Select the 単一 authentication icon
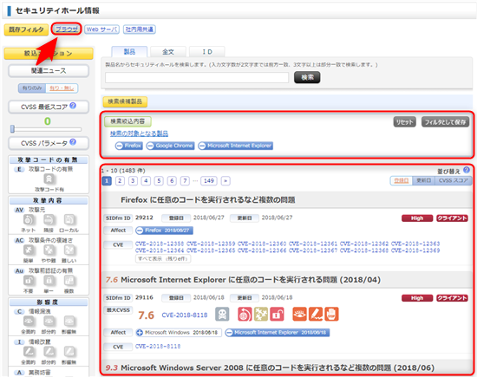 [49, 281]
